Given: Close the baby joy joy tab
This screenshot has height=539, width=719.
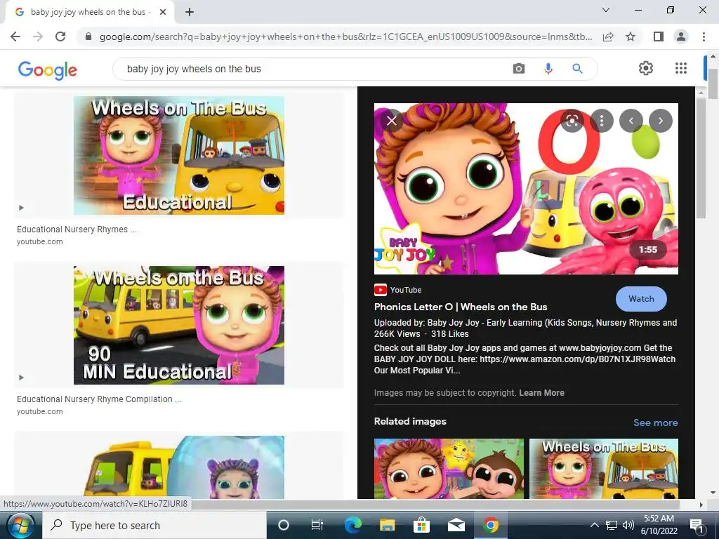Looking at the screenshot, I should point(163,13).
